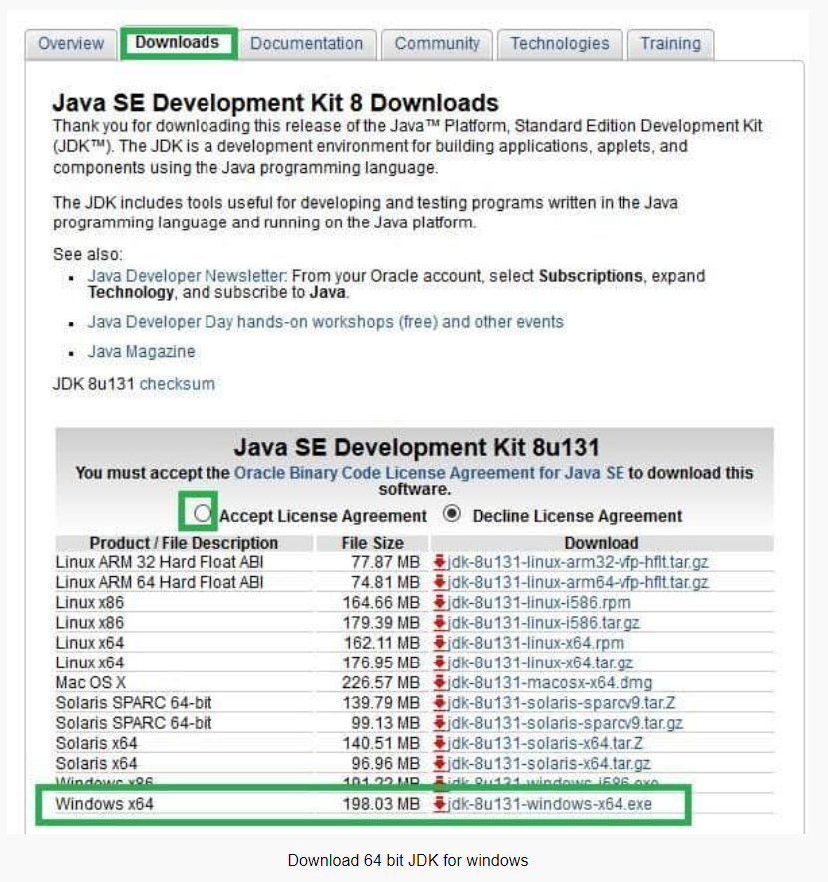
Task: Switch to the Downloads tab
Action: click(178, 43)
